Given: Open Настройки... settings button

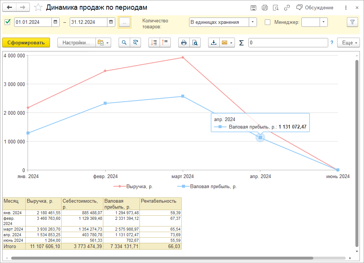Looking at the screenshot, I should (76, 43).
